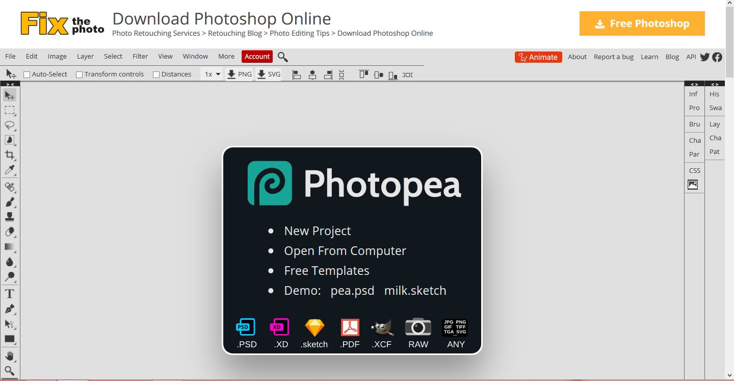
Task: Click the align right edges icon
Action: pos(328,74)
